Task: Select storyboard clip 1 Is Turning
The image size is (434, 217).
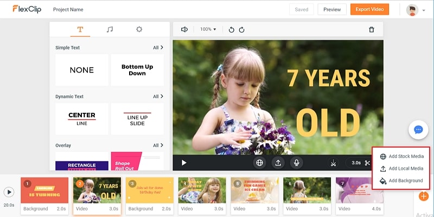Action: (x=44, y=196)
